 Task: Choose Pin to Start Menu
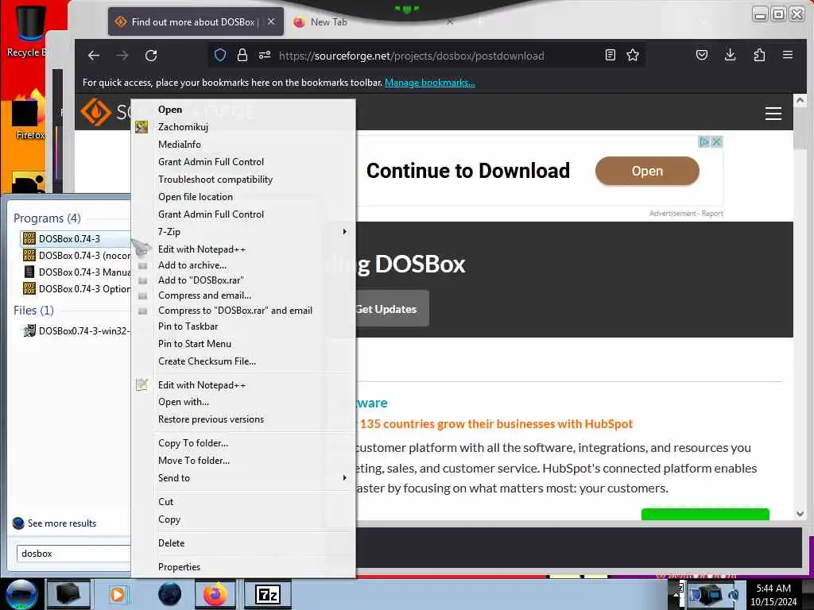coord(195,343)
